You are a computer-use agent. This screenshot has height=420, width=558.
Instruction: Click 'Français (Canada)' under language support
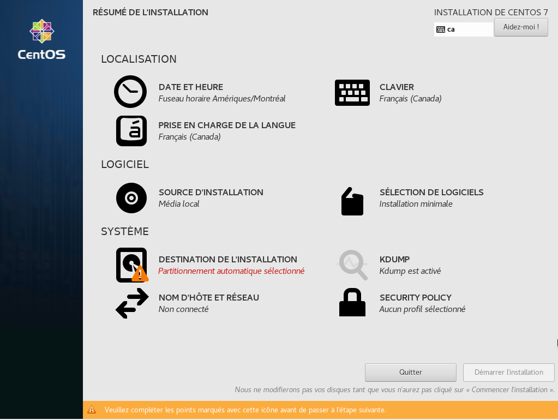pyautogui.click(x=189, y=137)
